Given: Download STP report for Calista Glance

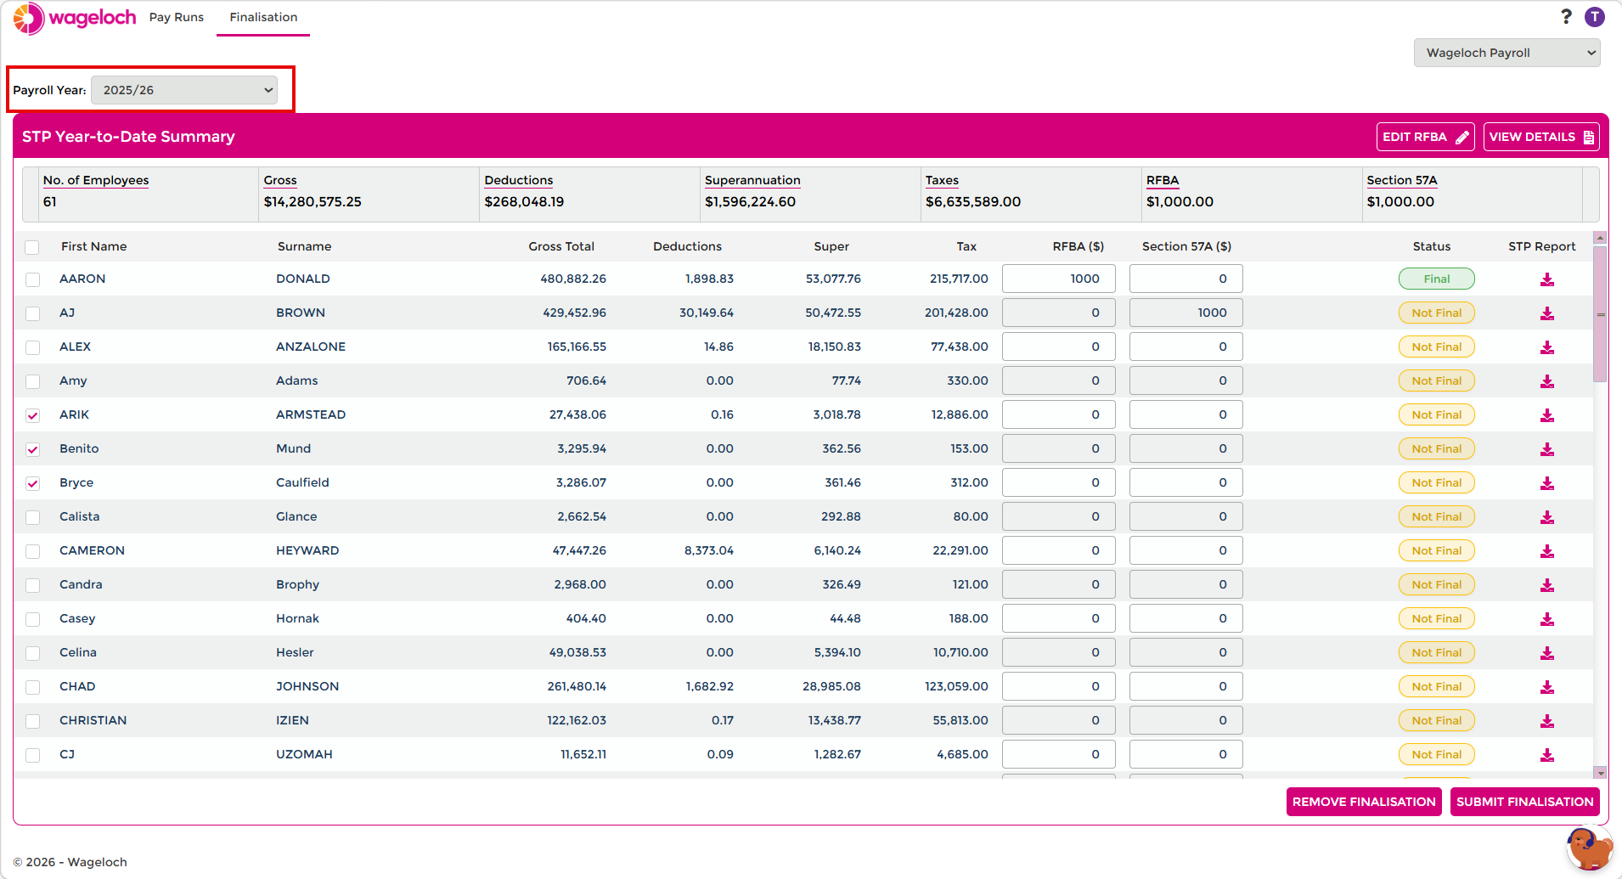Looking at the screenshot, I should click(1547, 517).
